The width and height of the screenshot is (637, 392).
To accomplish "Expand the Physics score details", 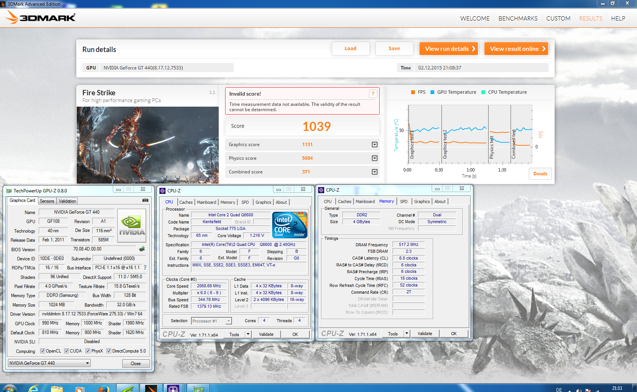I will 375,158.
